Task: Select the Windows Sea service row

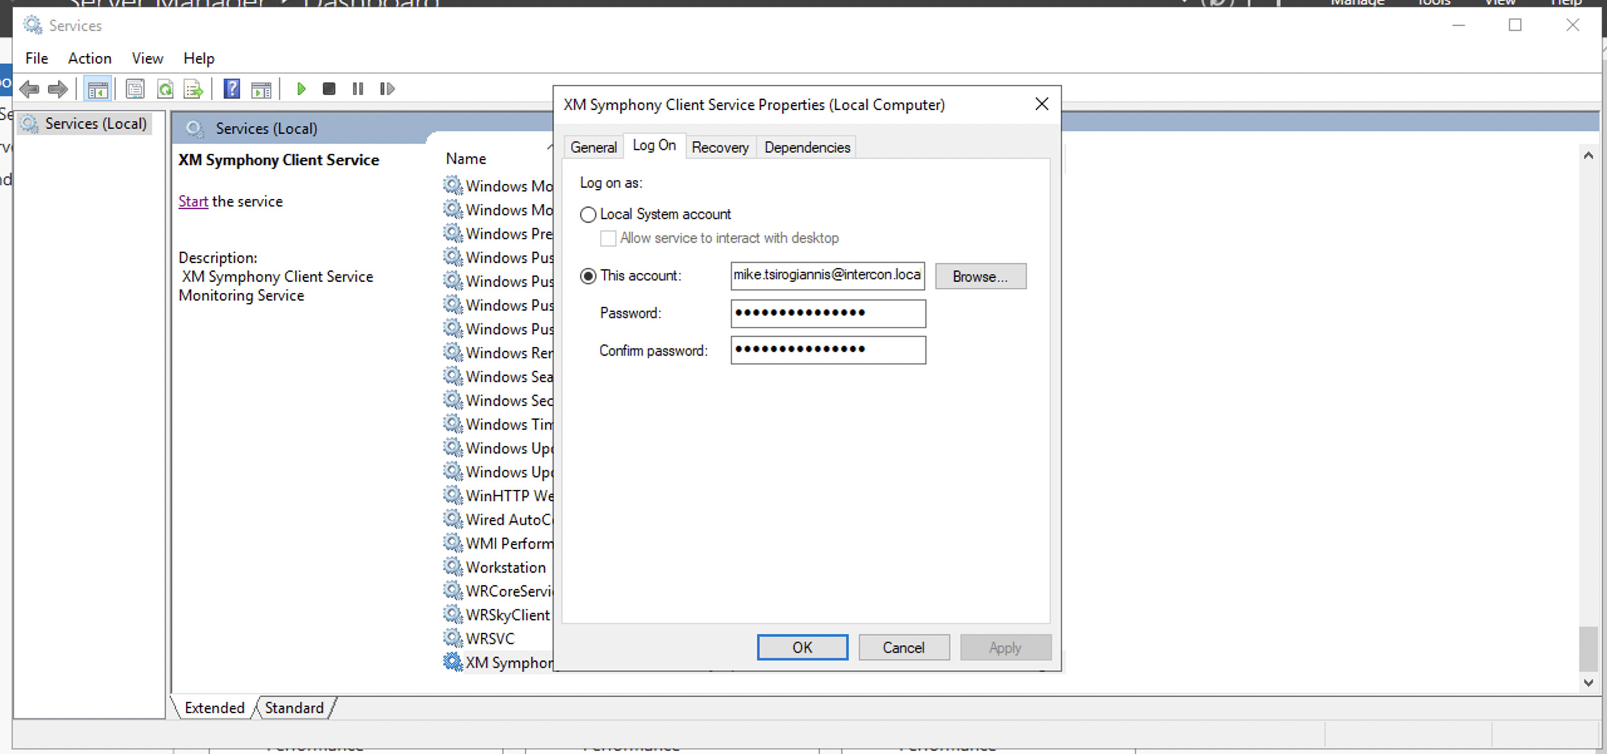Action: (498, 376)
